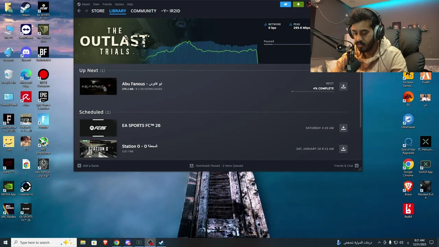The height and width of the screenshot is (247, 439).
Task: Click the Up Next heading
Action: tap(88, 70)
